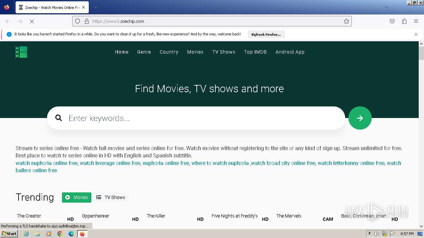Open 'watch leverage online free' link
Image resolution: width=424 pixels, height=238 pixels.
[110, 163]
